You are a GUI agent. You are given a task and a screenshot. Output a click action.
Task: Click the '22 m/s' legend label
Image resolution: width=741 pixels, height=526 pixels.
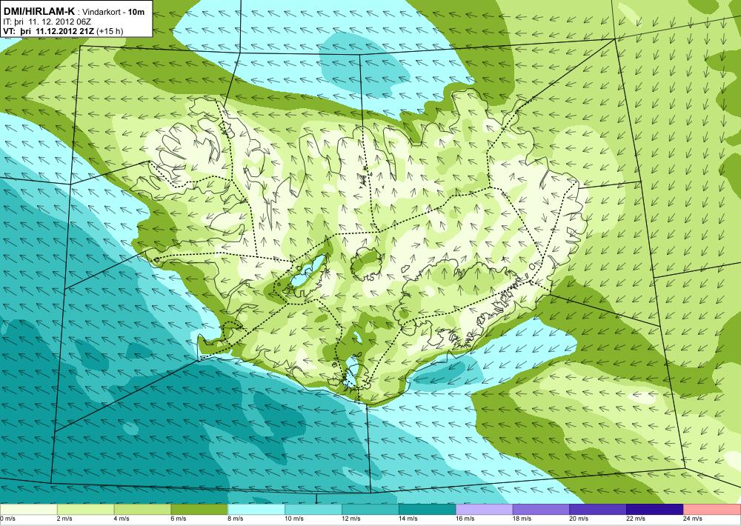click(x=636, y=519)
